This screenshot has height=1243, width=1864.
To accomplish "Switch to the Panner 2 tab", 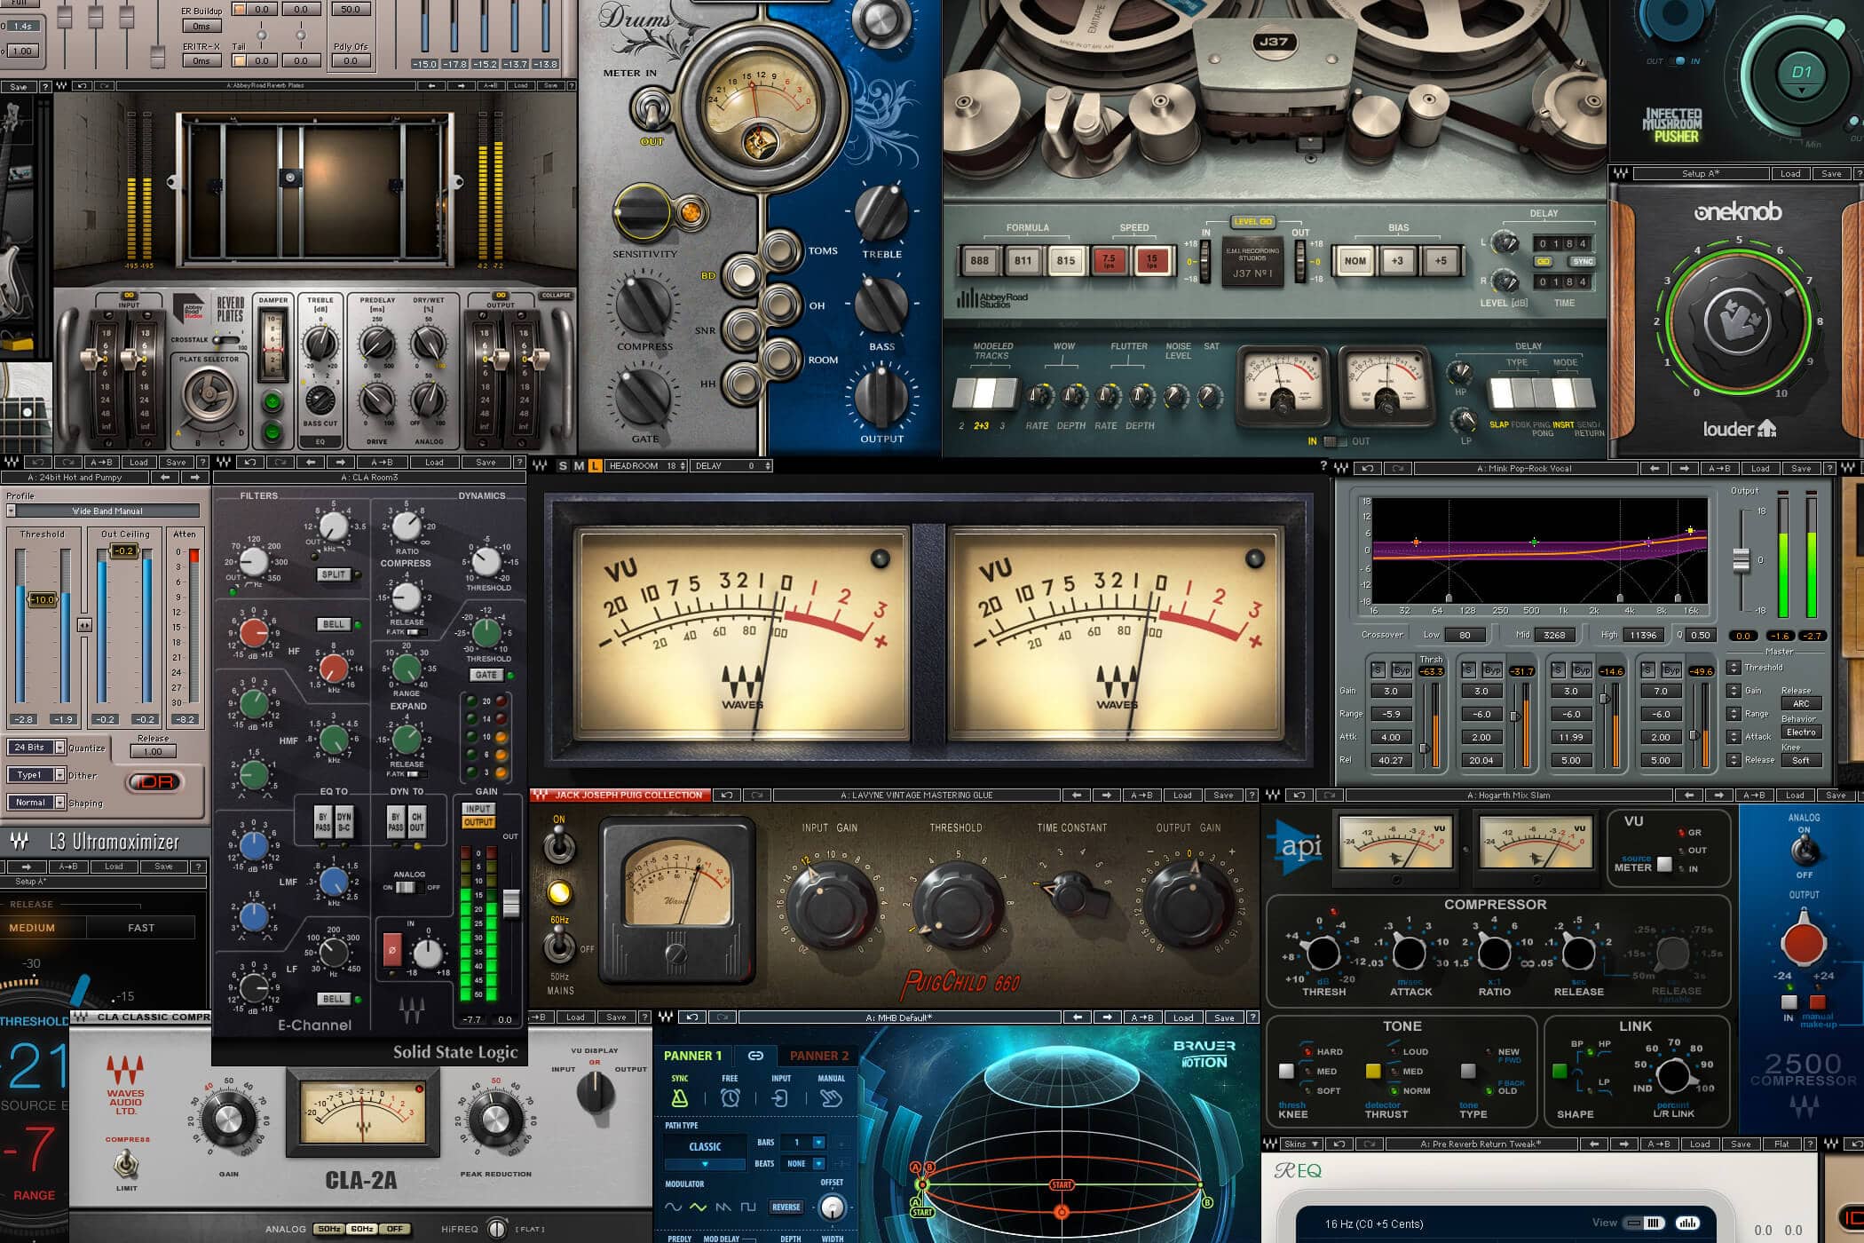I will 819,1056.
